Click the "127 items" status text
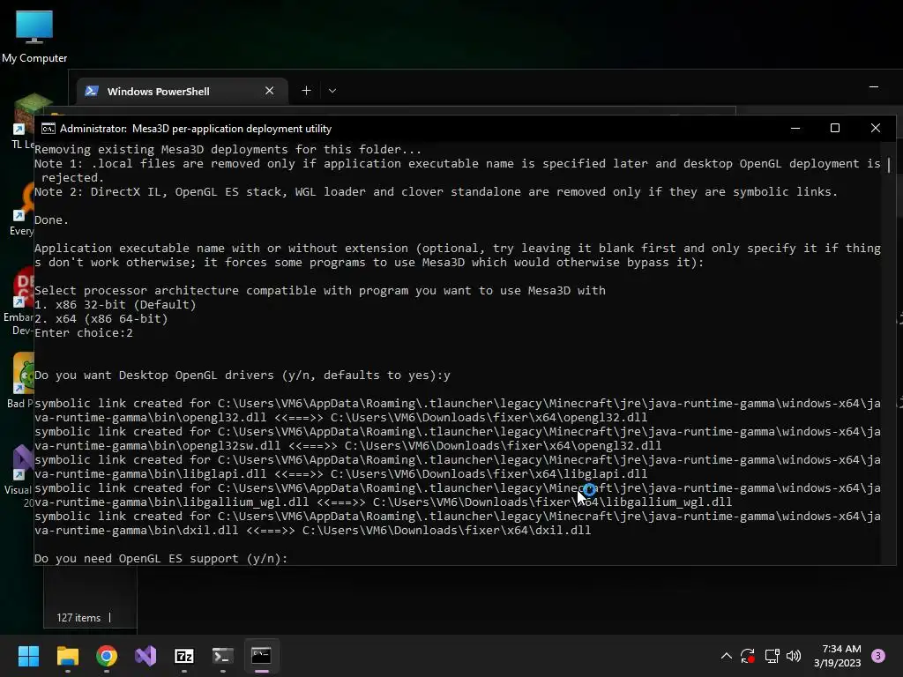 [78, 618]
